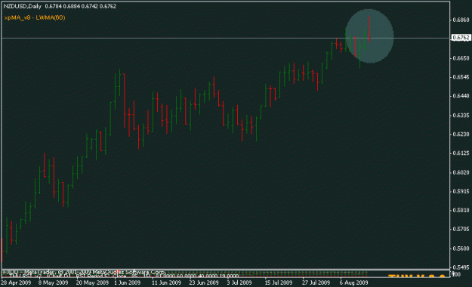Click the 0.5600 price axis label
The width and height of the screenshot is (472, 287).
461,248
